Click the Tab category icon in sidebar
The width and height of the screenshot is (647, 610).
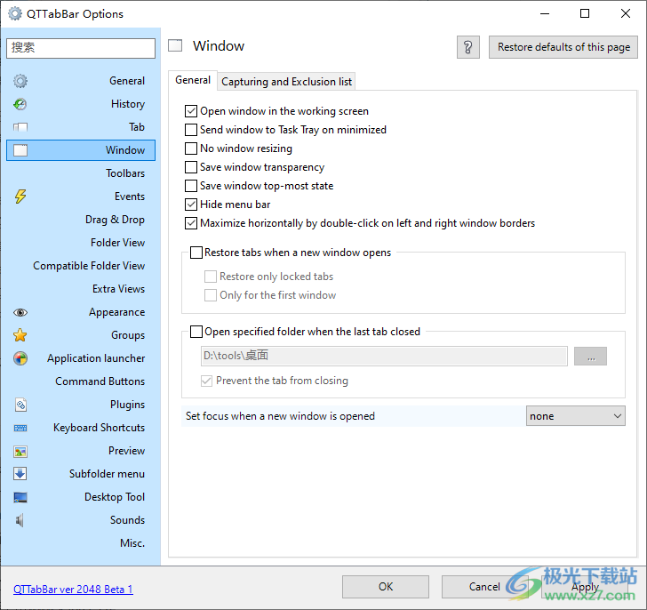(x=20, y=127)
